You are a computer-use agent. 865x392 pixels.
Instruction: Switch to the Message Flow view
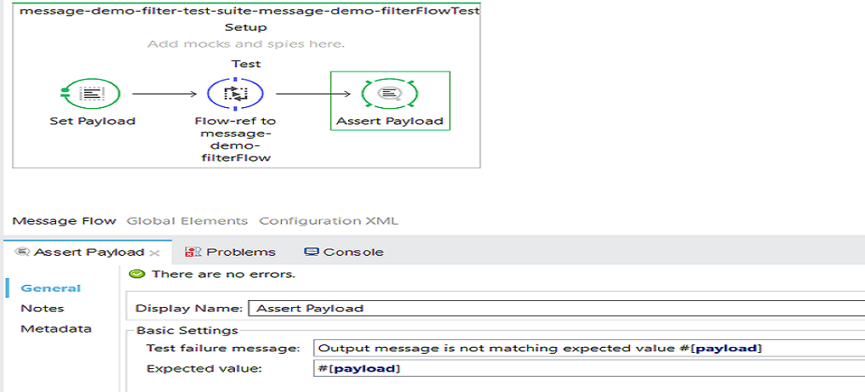(x=64, y=221)
